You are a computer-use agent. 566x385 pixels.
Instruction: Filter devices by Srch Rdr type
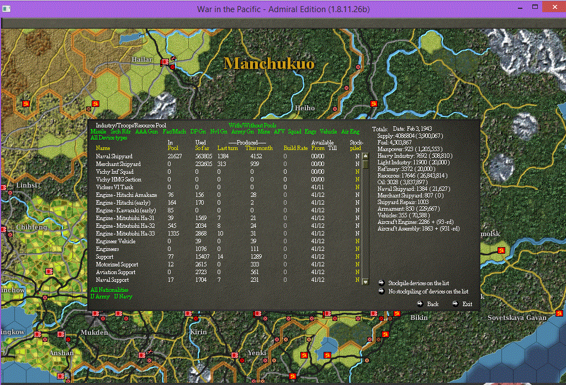[120, 132]
